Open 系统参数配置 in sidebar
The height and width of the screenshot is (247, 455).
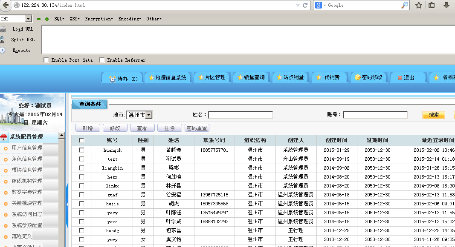point(27,225)
